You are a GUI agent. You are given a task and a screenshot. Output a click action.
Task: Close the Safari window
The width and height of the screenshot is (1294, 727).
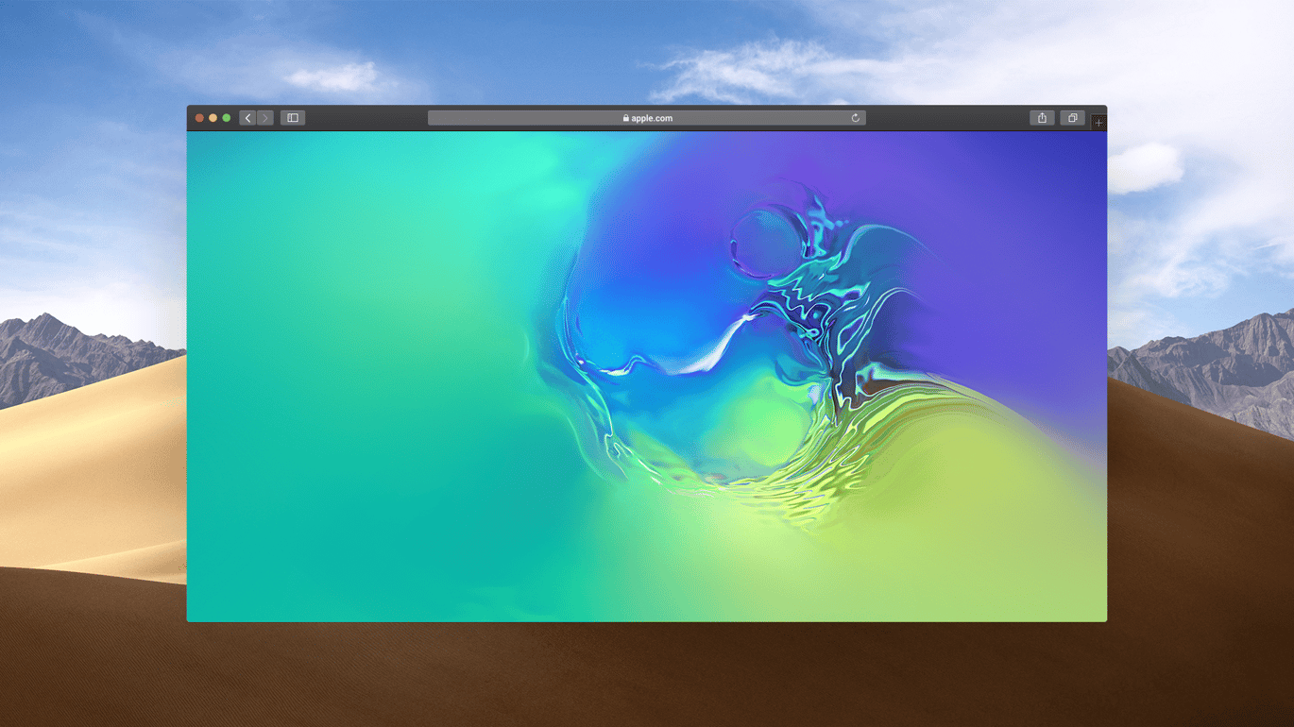pos(199,118)
